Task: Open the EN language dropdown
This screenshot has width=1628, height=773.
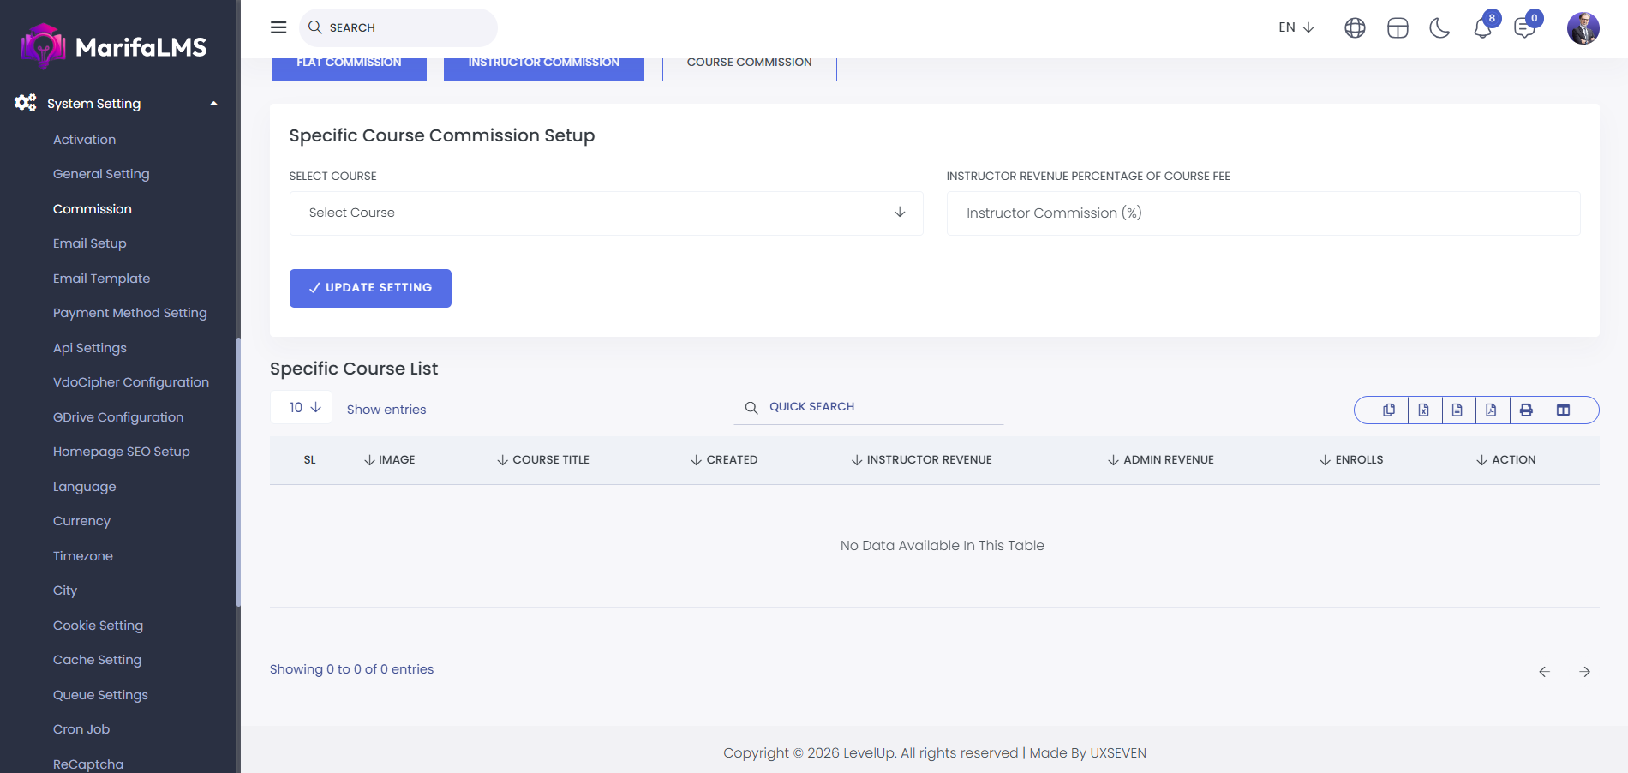Action: point(1296,27)
